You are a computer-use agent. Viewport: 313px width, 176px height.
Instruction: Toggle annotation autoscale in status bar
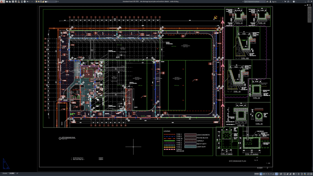(291, 174)
